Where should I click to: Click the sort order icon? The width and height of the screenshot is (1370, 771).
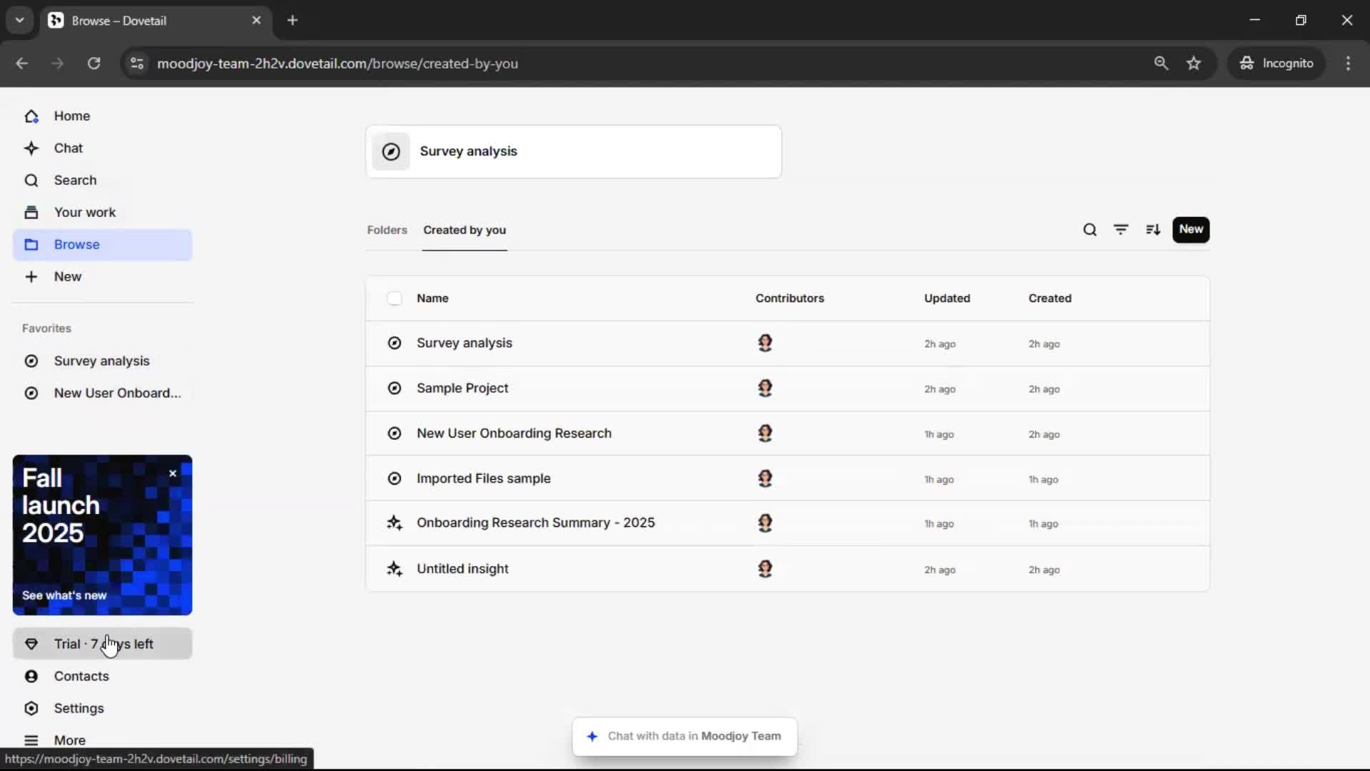coord(1153,230)
